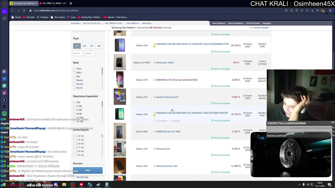Open Favori İlanlarım menu
Screen dimensions: 335x188
(219, 23)
